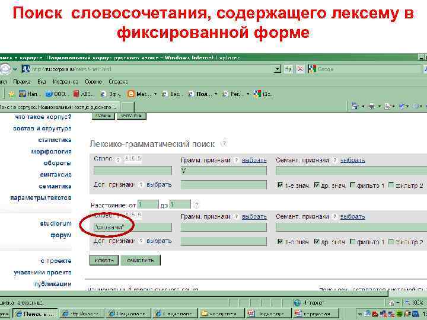Click the red stop loading icon

pyautogui.click(x=300, y=69)
